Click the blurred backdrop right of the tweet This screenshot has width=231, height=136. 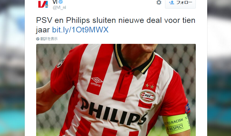tap(219, 68)
